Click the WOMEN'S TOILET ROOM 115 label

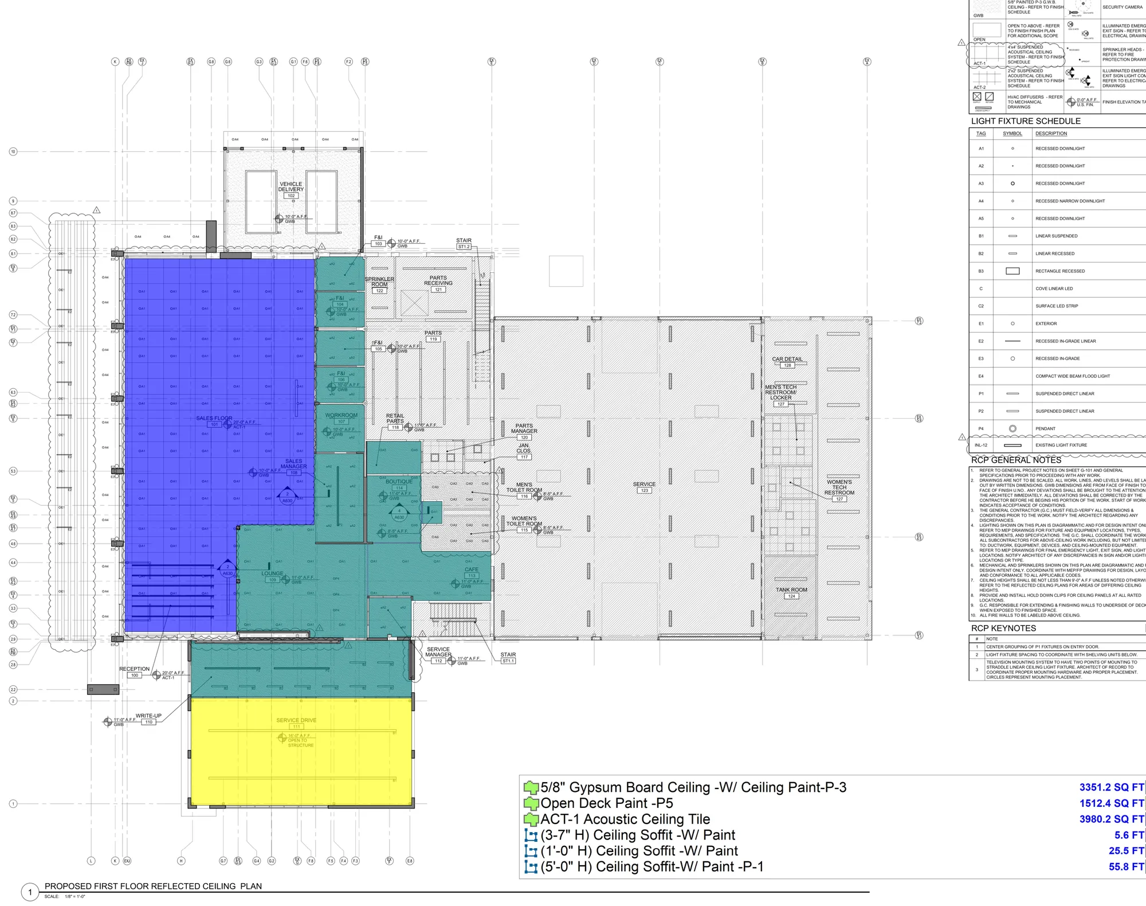pyautogui.click(x=524, y=524)
